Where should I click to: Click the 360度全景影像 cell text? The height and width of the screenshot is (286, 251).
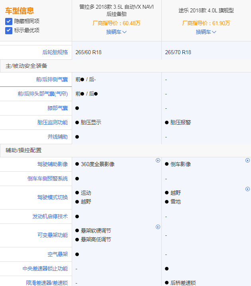[98, 164]
